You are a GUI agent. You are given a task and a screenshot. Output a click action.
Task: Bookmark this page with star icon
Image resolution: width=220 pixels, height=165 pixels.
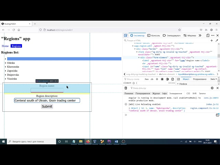coord(179,30)
